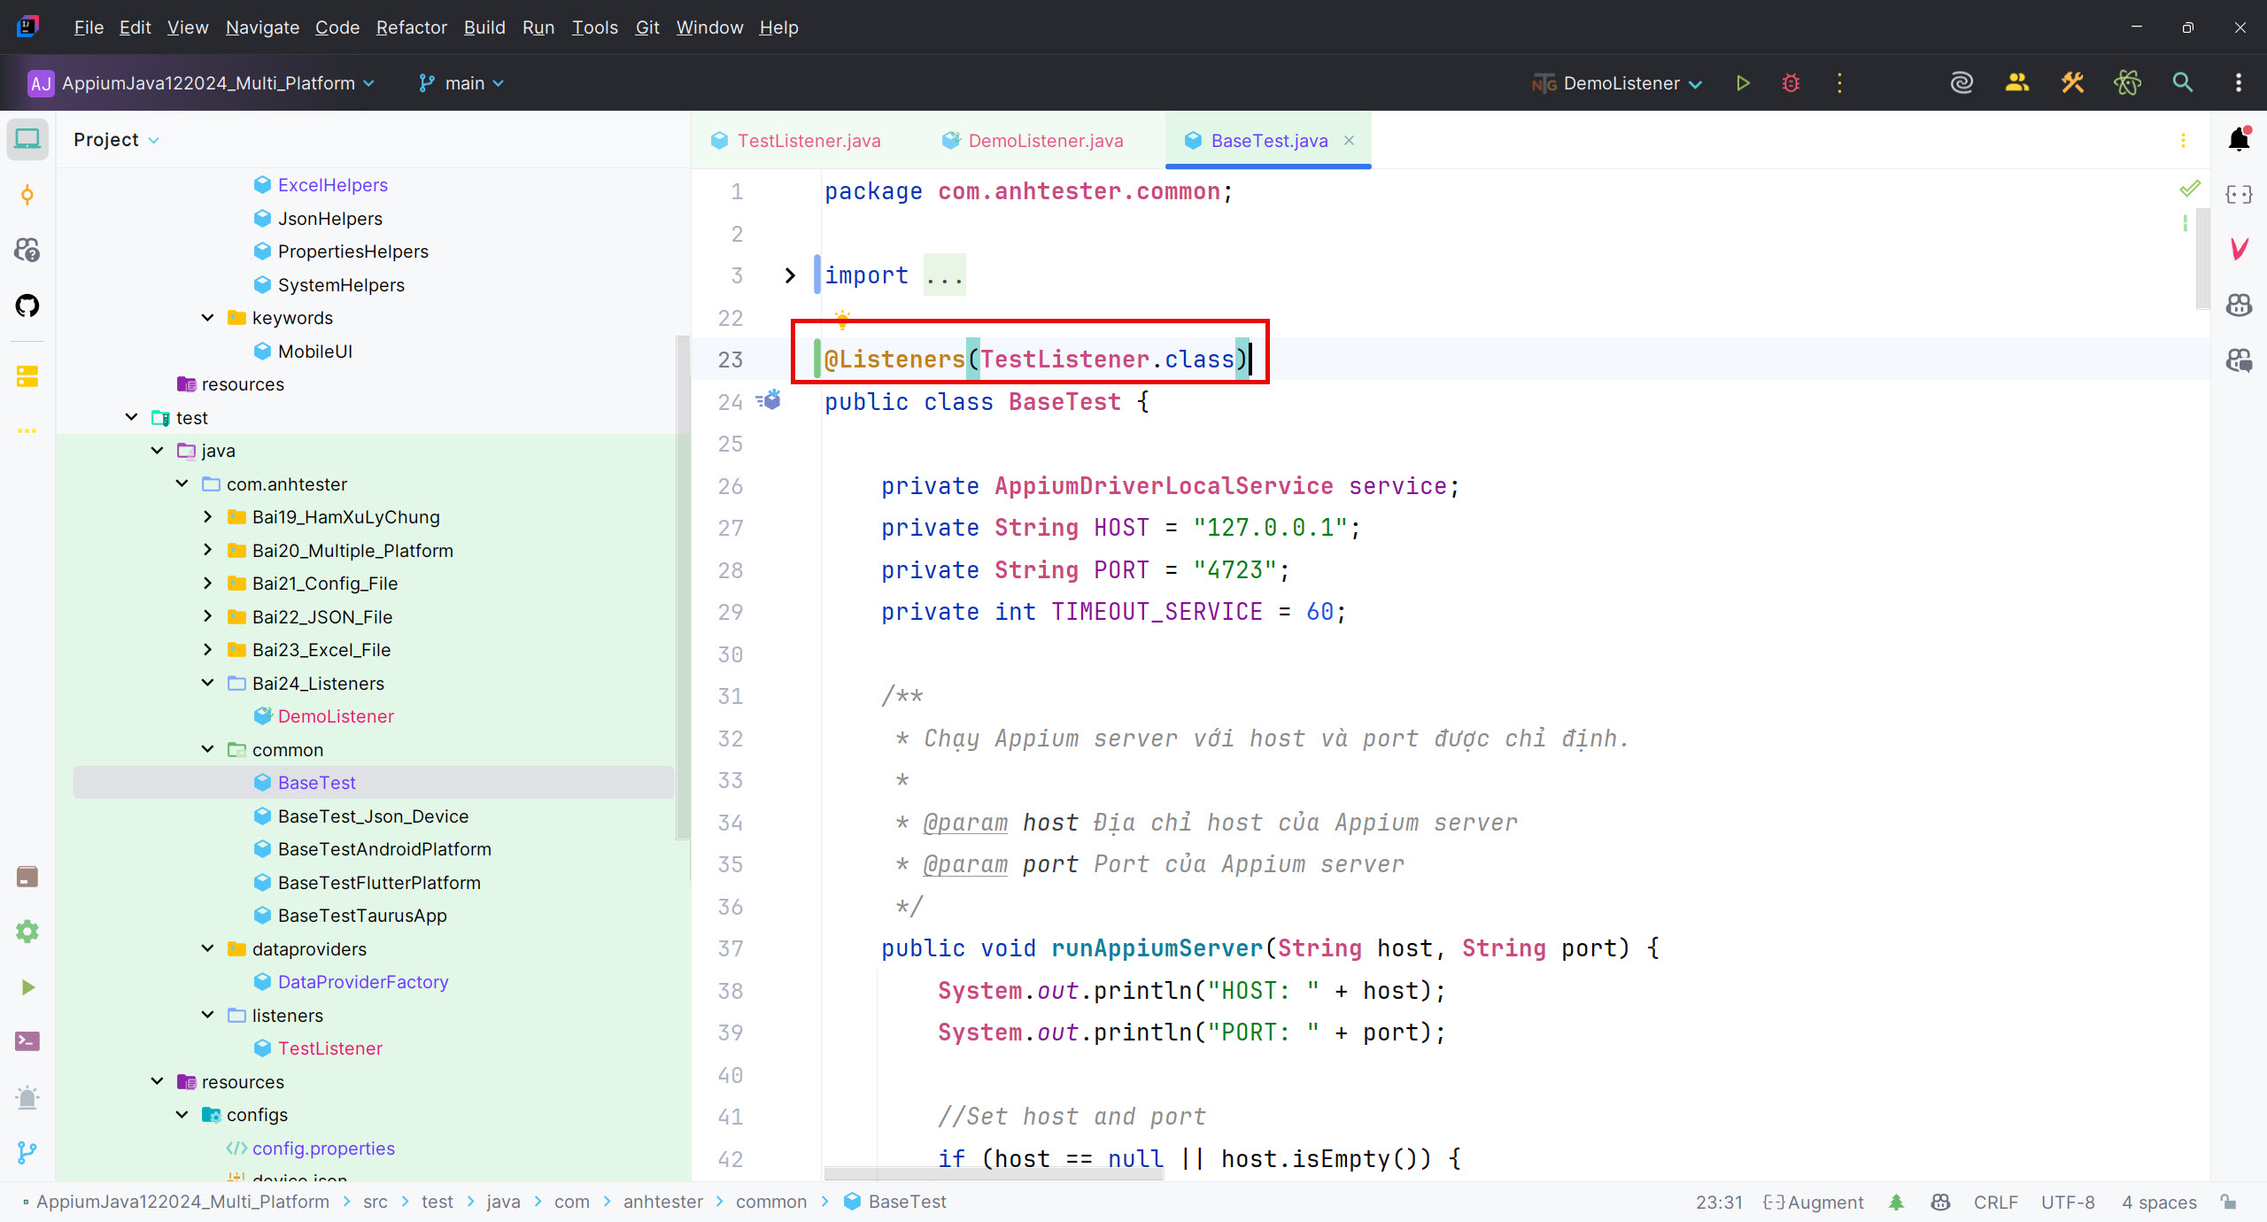2267x1222 pixels.
Task: Click anhtester in the breadcrumb path
Action: (663, 1202)
